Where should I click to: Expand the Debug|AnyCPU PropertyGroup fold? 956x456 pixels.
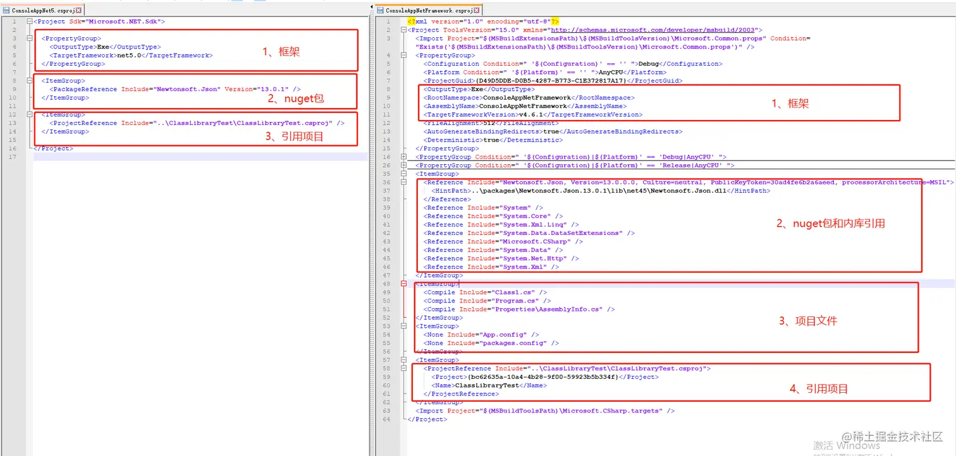[x=404, y=157]
